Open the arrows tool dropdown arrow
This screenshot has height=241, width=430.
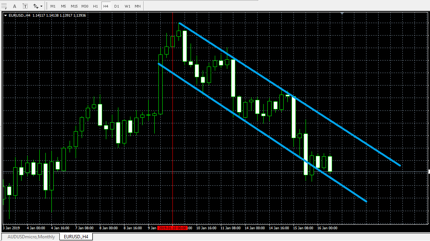(x=41, y=6)
